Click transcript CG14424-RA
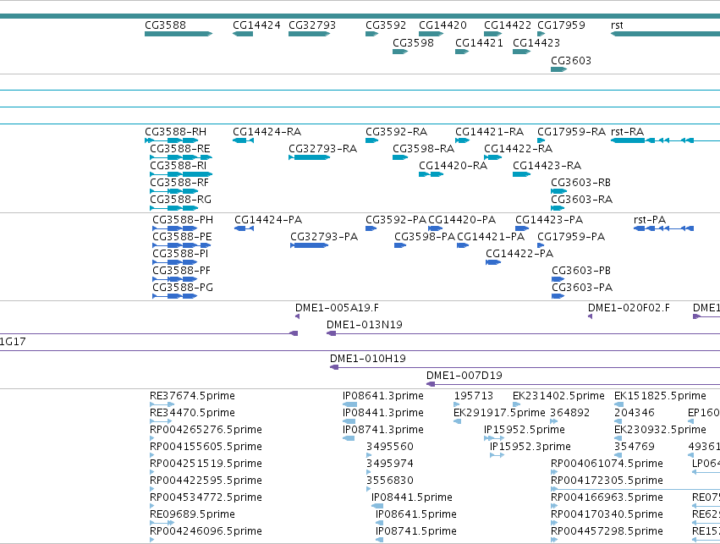 click(267, 132)
